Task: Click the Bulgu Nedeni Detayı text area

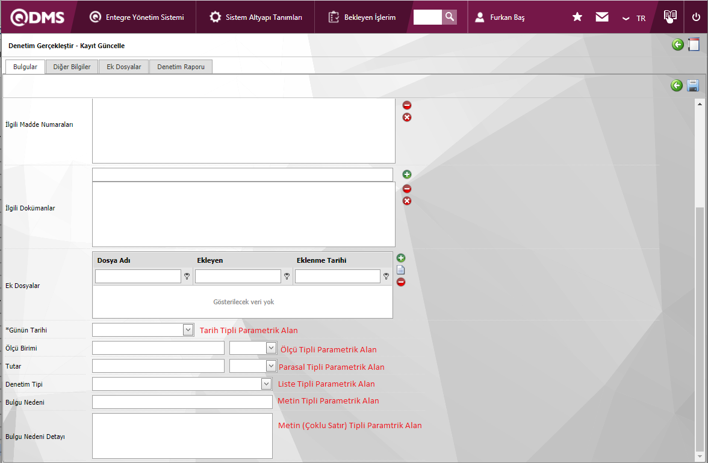Action: click(x=182, y=436)
